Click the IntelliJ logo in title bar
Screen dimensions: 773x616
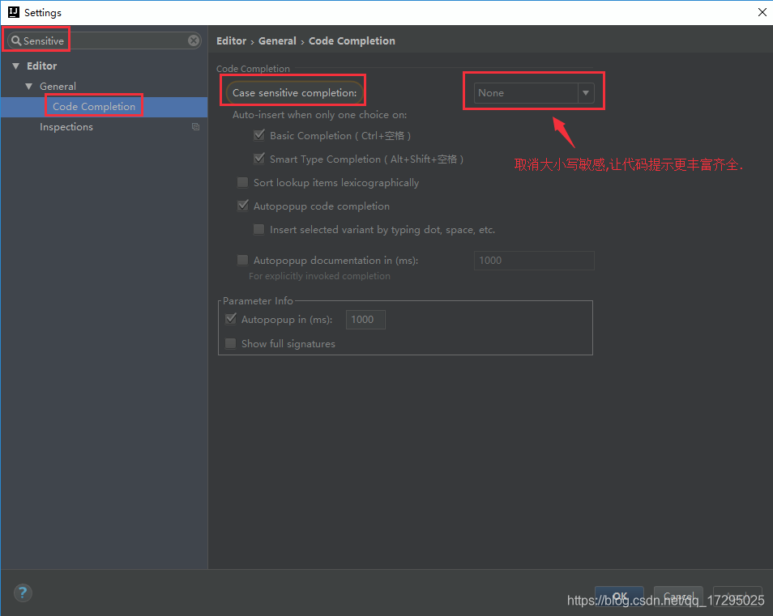tap(13, 12)
